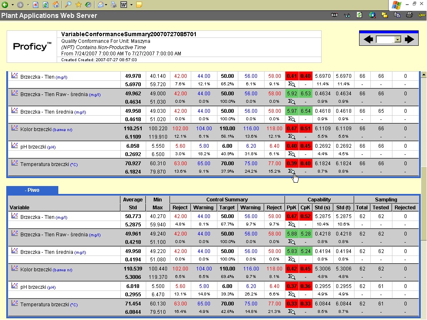The image size is (427, 320).
Task: Click the green refresh document icon
Action: (360, 15)
